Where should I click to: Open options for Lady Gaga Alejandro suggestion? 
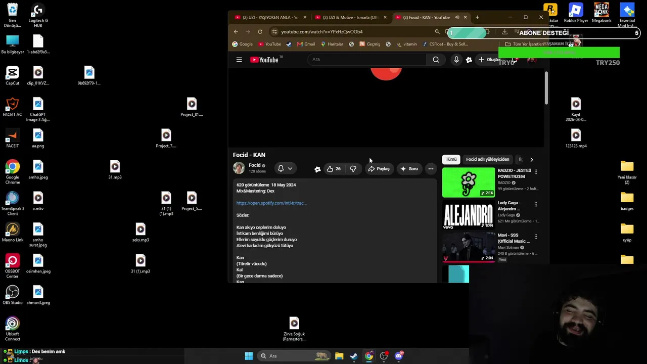[536, 204]
